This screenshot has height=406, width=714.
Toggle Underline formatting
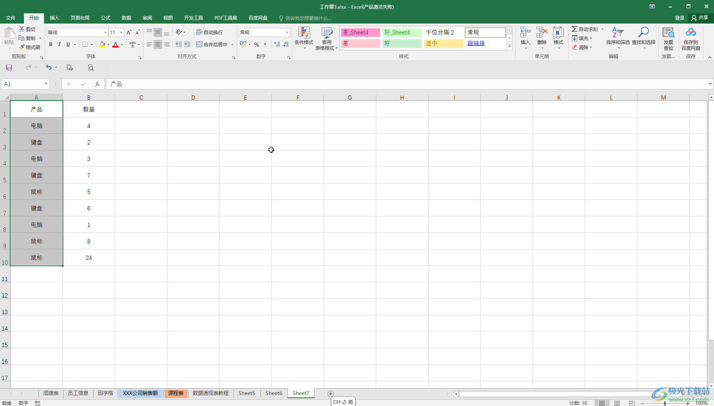[68, 44]
